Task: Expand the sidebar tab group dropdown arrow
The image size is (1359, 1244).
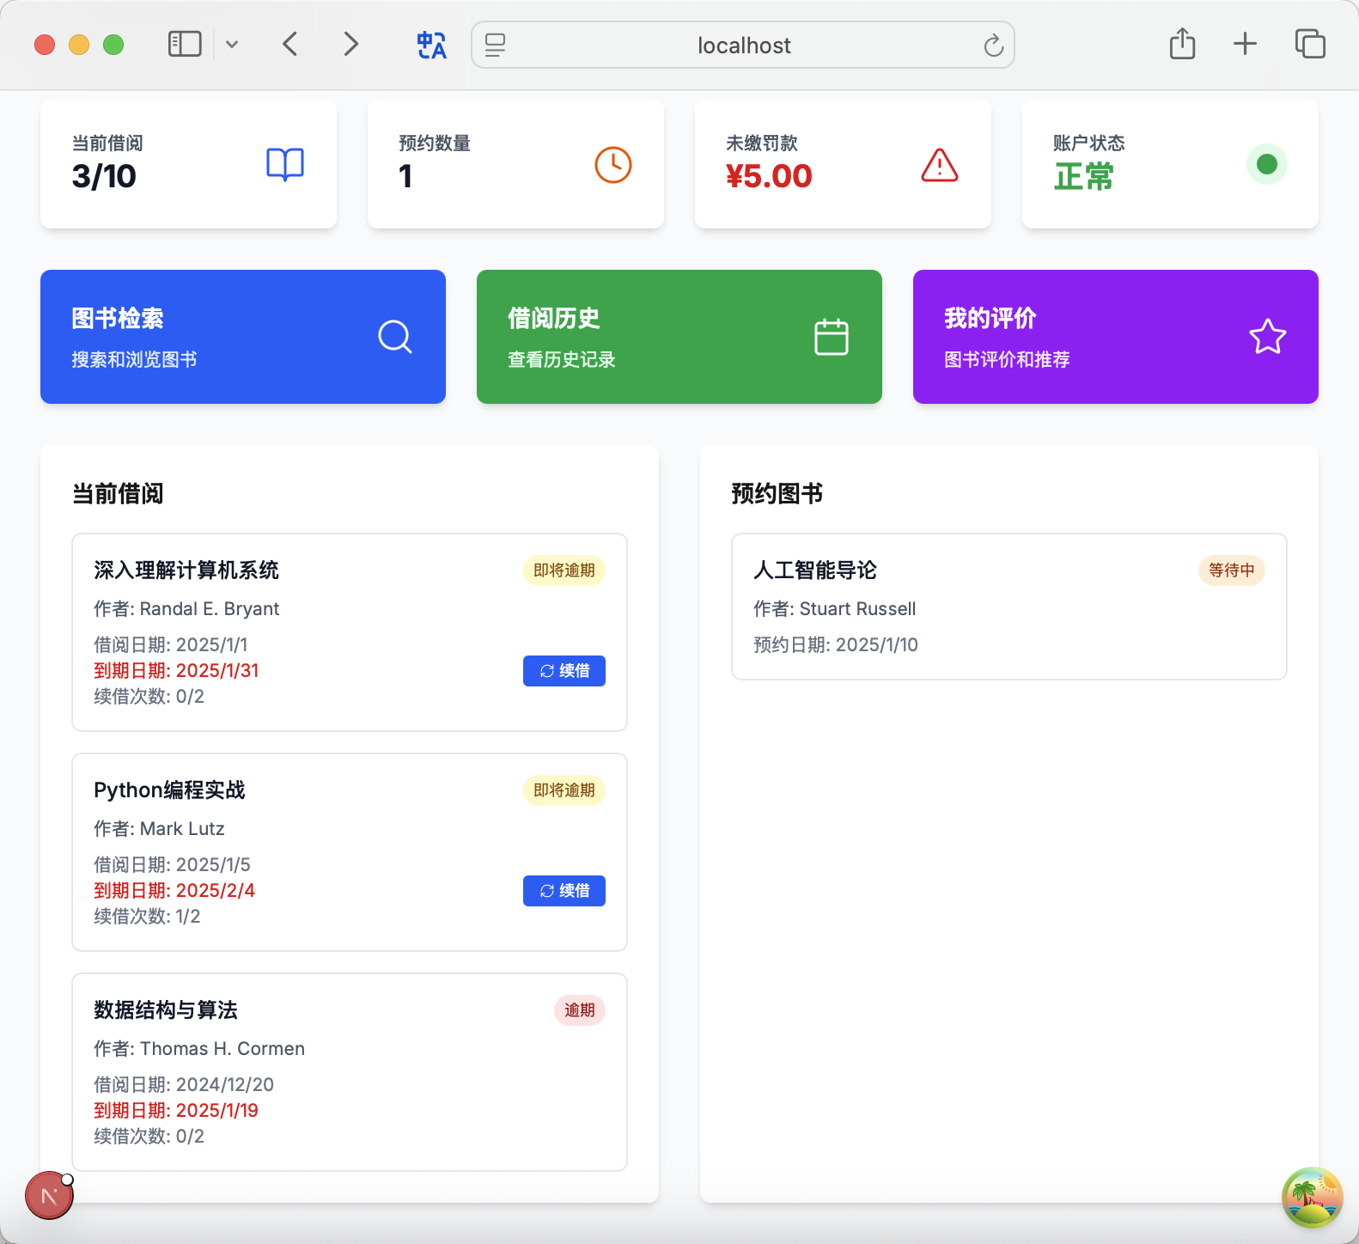Action: (x=232, y=45)
